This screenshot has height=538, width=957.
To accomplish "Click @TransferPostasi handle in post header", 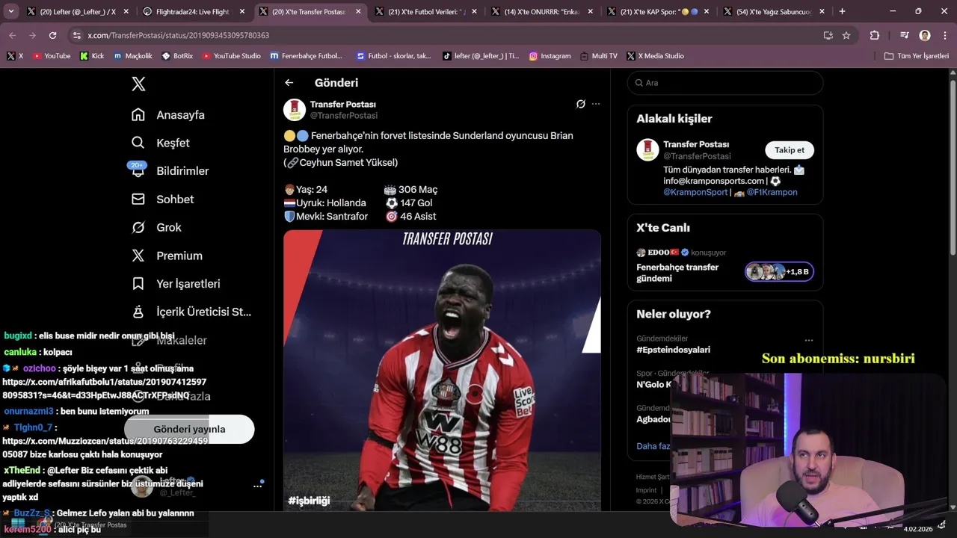I will [x=344, y=116].
